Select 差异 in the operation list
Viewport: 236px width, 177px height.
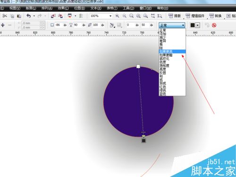[x=172, y=41]
